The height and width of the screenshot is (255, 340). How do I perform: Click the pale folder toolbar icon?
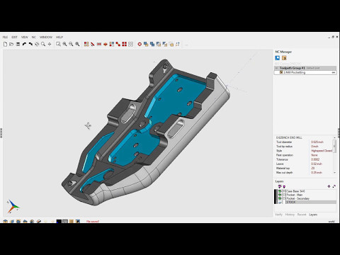point(171,44)
